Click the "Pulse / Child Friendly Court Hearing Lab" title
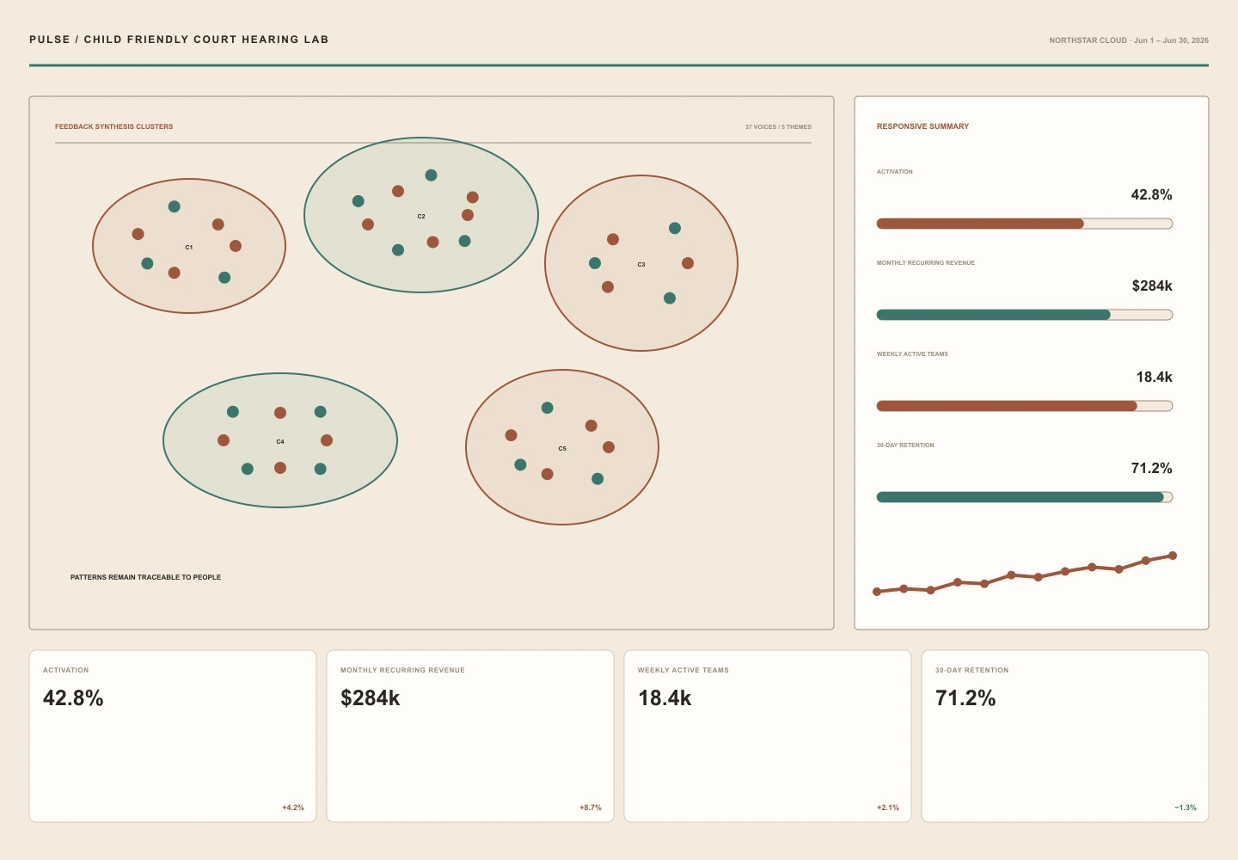The width and height of the screenshot is (1238, 860). (179, 40)
